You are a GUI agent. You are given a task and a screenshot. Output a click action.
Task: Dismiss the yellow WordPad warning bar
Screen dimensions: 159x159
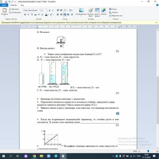pos(156,23)
